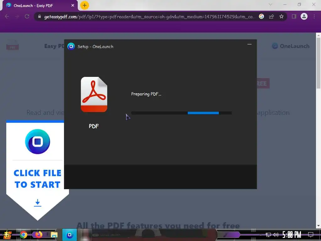Bookmark this page with star

(x=282, y=16)
